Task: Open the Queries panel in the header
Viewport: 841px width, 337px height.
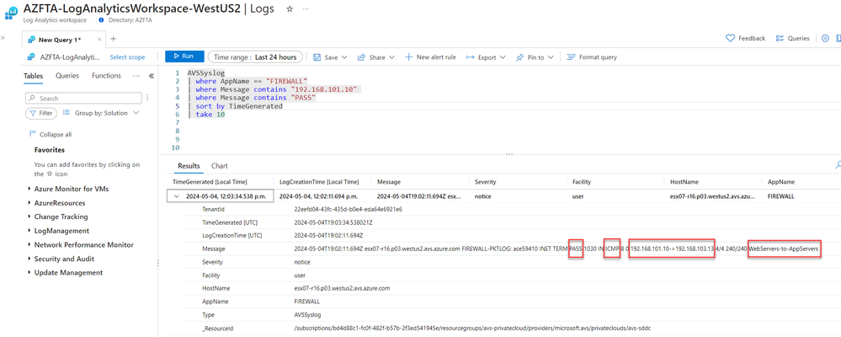Action: tap(791, 39)
